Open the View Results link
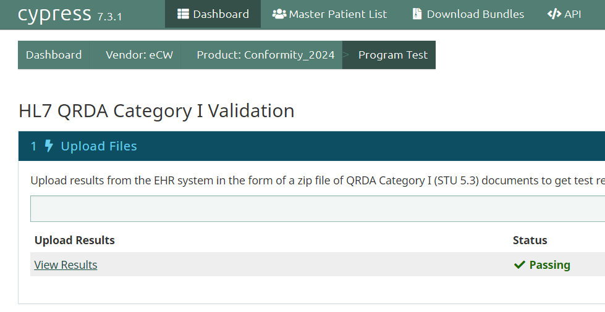Image resolution: width=605 pixels, height=312 pixels. [66, 265]
